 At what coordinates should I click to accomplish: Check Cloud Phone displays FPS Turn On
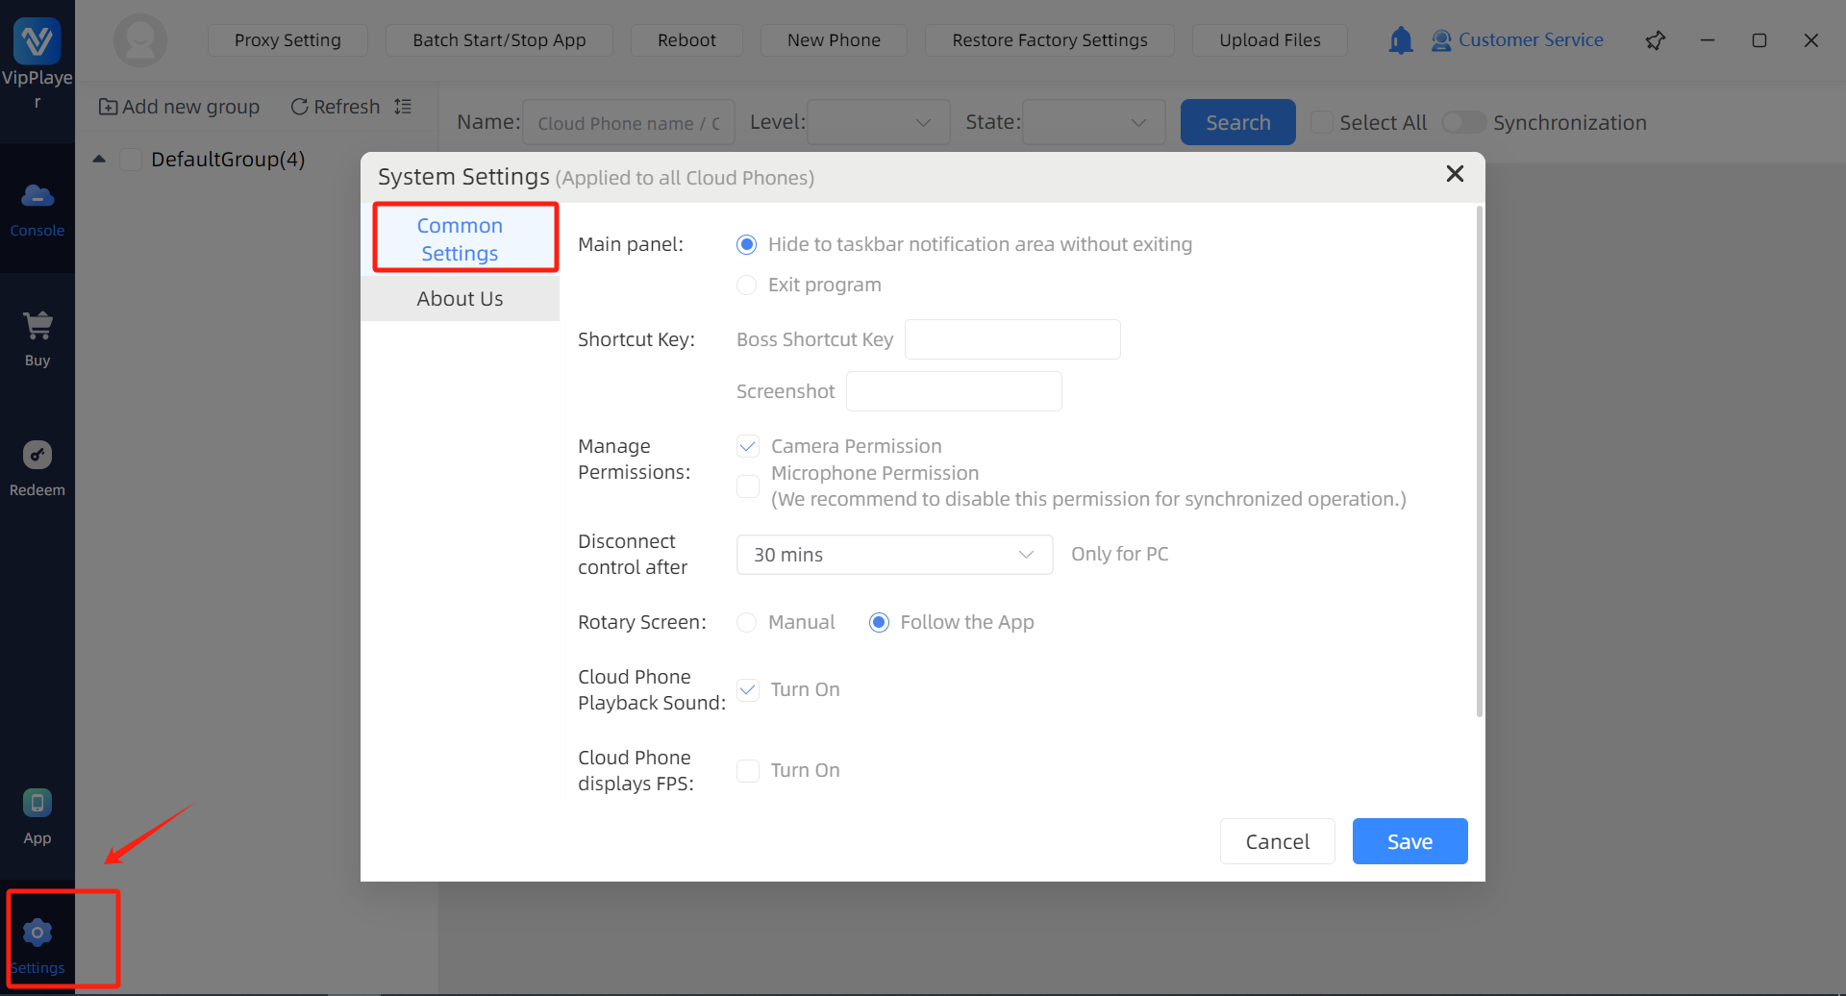[748, 771]
